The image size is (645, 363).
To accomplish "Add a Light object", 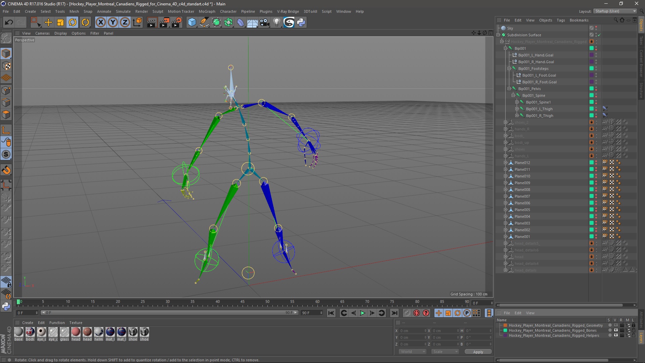I will click(277, 23).
